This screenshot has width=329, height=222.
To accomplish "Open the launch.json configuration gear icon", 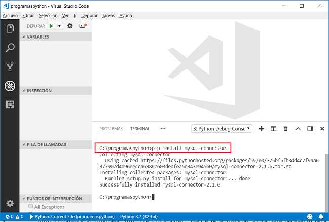I will 70,26.
